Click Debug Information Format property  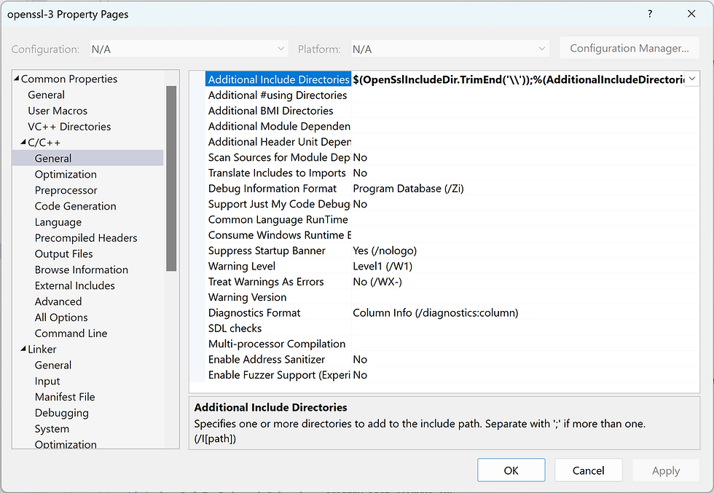272,189
